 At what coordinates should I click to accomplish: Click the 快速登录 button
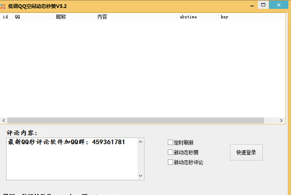246,152
